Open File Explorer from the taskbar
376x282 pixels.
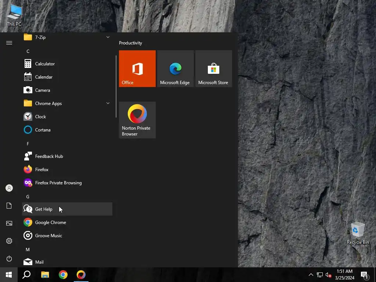[x=45, y=275]
